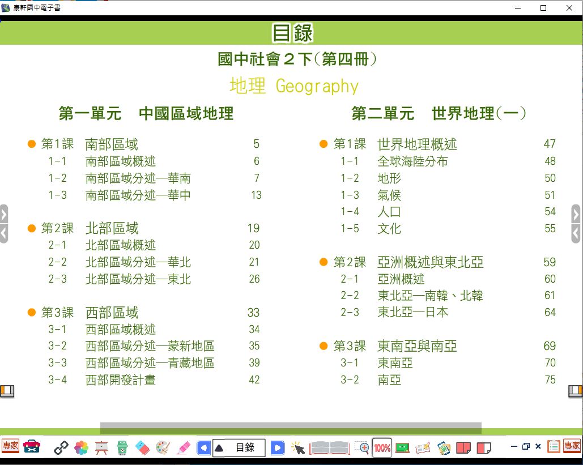
Task: Expand the left side panel arrow
Action: coord(3,215)
